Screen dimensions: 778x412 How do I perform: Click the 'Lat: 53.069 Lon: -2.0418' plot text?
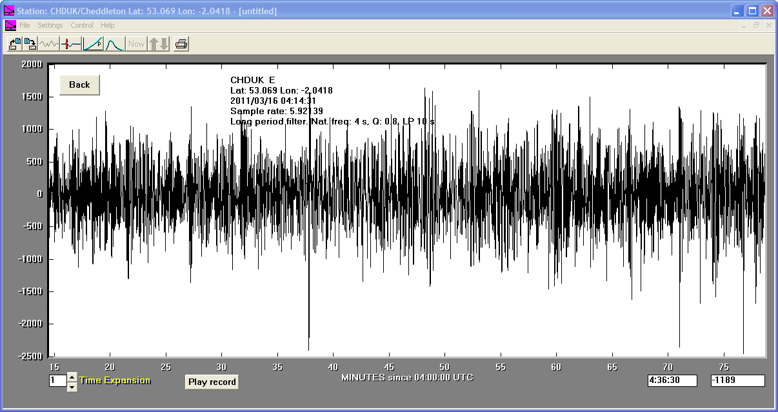pyautogui.click(x=281, y=90)
